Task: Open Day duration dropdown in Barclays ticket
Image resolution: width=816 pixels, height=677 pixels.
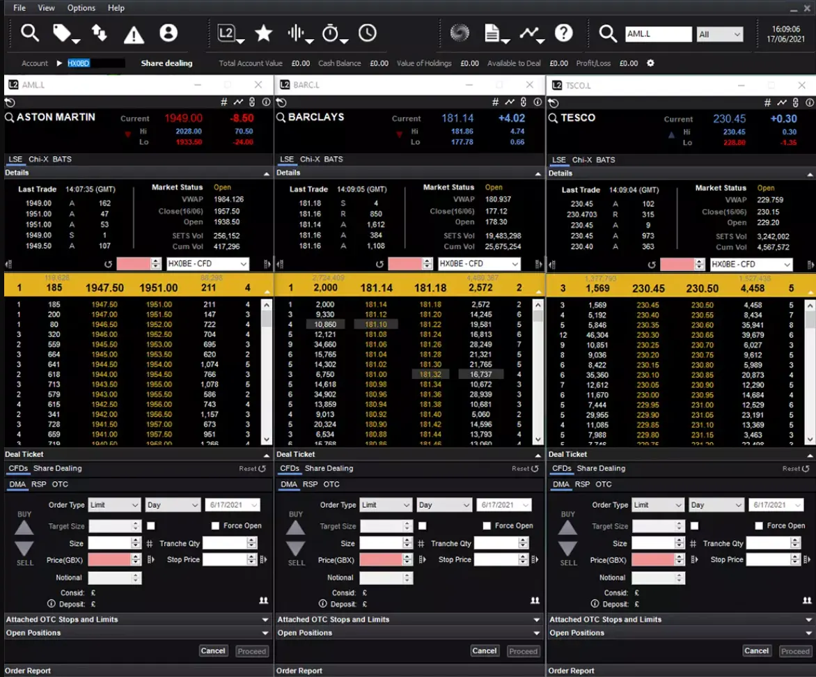Action: click(444, 505)
